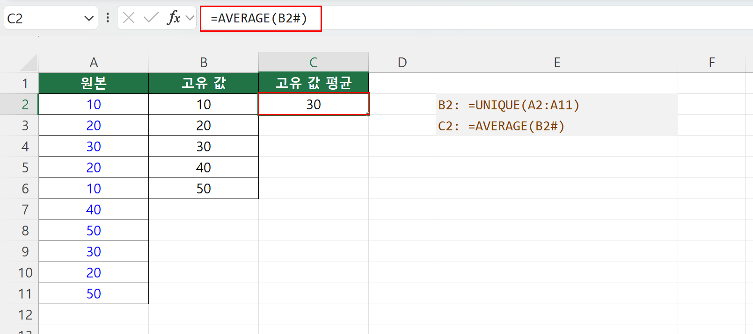
Task: Click header cell '원본'
Action: (x=94, y=83)
